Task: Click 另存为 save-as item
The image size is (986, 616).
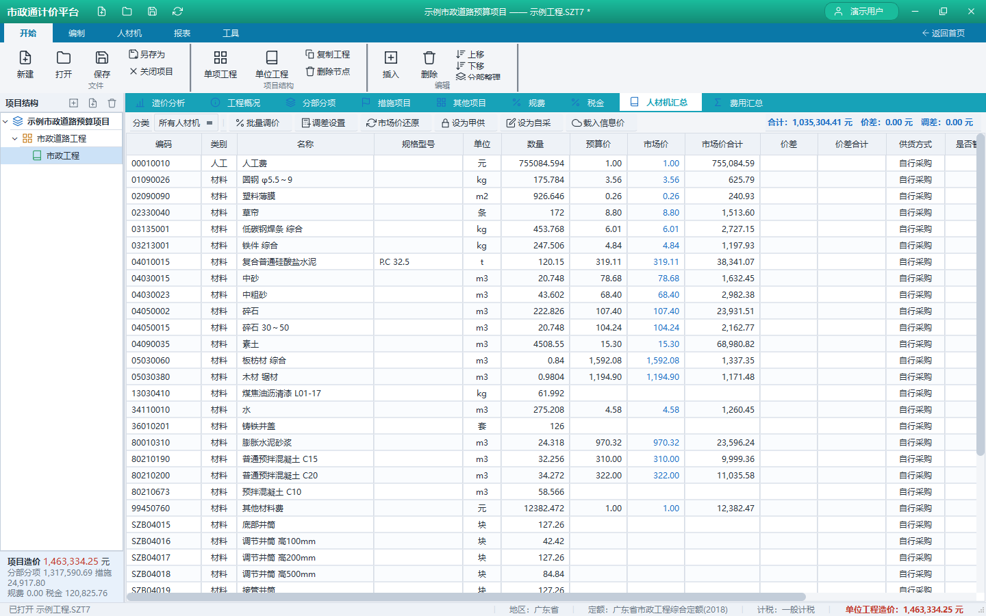Action: tap(147, 54)
